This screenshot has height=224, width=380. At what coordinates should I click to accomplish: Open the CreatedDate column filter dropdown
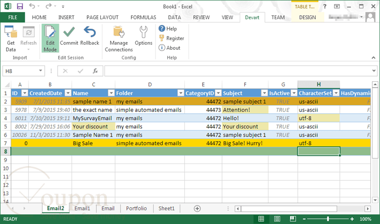click(68, 93)
